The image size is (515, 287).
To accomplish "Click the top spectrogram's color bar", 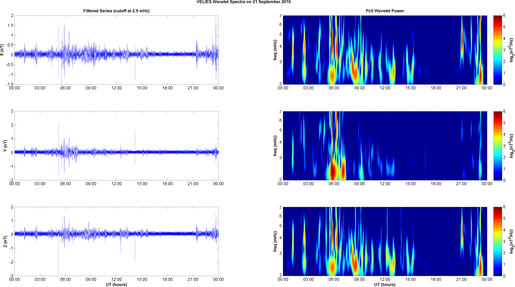I will point(497,50).
